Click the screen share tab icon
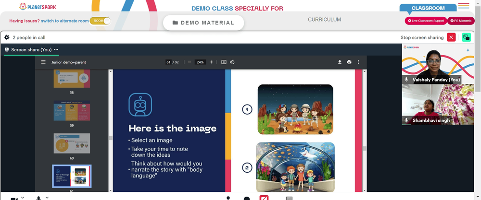This screenshot has width=481, height=200. [x=7, y=49]
